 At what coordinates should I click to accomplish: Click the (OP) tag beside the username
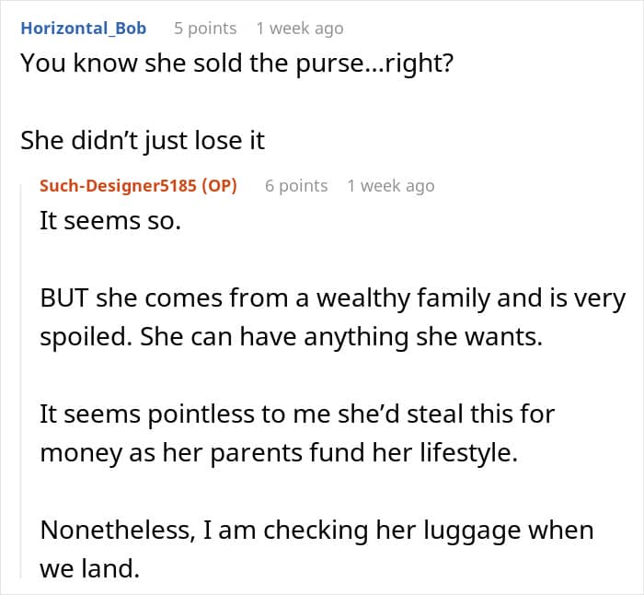coord(218,186)
